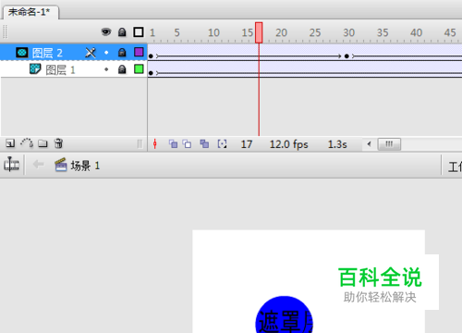
Task: Select the first keyframe of 图层 2
Action: pos(151,56)
